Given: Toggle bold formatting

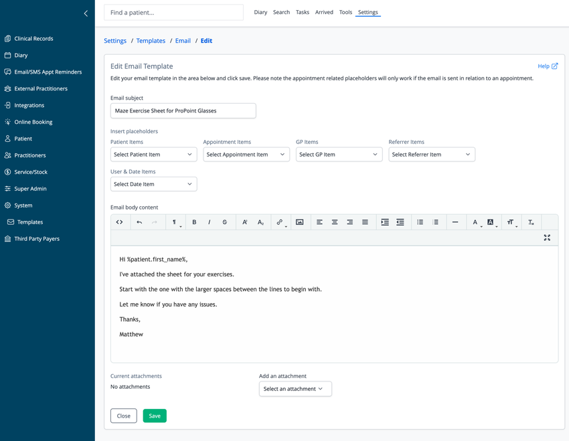Looking at the screenshot, I should (194, 222).
